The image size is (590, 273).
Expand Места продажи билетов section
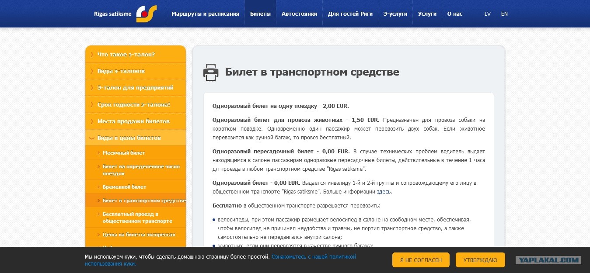136,121
